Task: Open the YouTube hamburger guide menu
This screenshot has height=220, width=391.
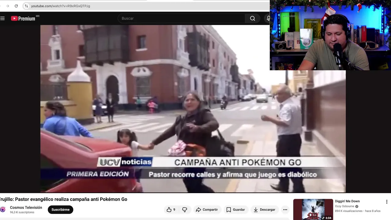Action: click(2, 18)
